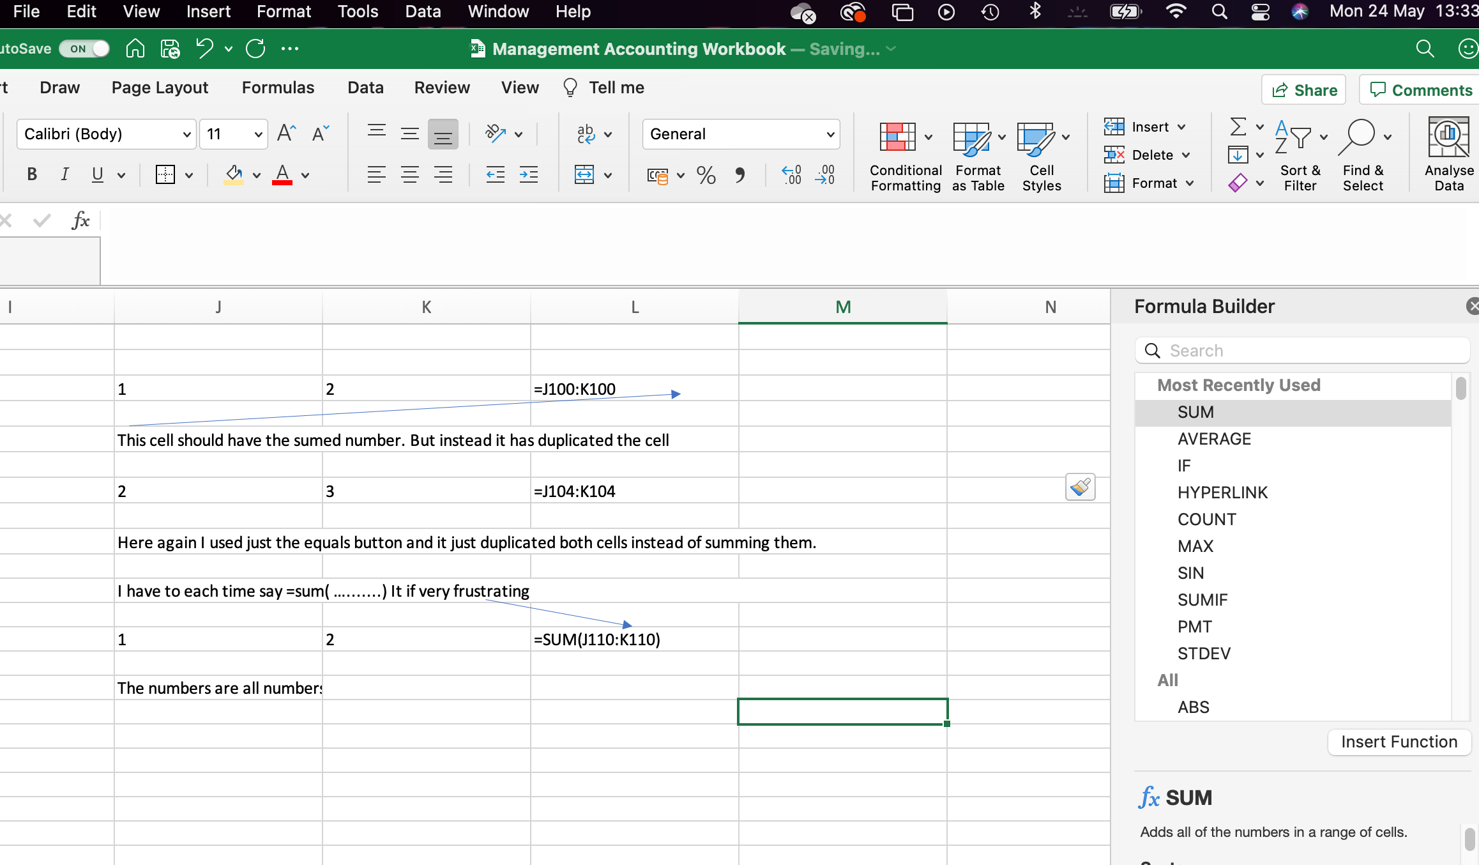Click the Share button
This screenshot has width=1479, height=865.
(1303, 89)
